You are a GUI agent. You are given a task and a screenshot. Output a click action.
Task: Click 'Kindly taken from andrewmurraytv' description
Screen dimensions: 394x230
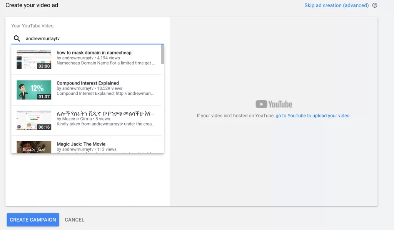point(105,124)
